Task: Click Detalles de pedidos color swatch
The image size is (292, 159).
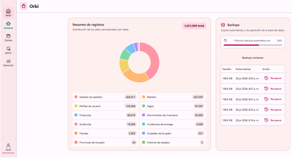Action: click(x=76, y=97)
